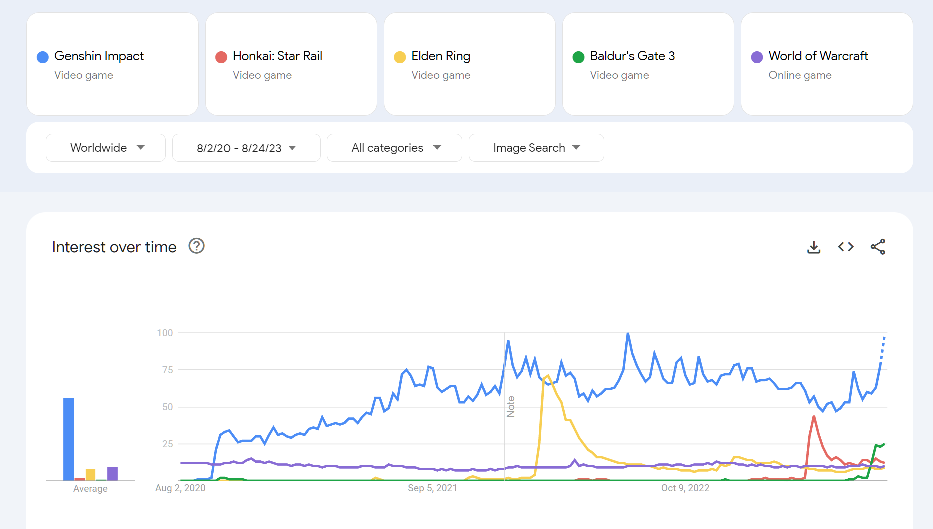Expand the All categories dropdown

point(394,148)
